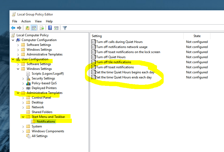Click Not configured state for Turn off tile notifications

click(x=197, y=62)
